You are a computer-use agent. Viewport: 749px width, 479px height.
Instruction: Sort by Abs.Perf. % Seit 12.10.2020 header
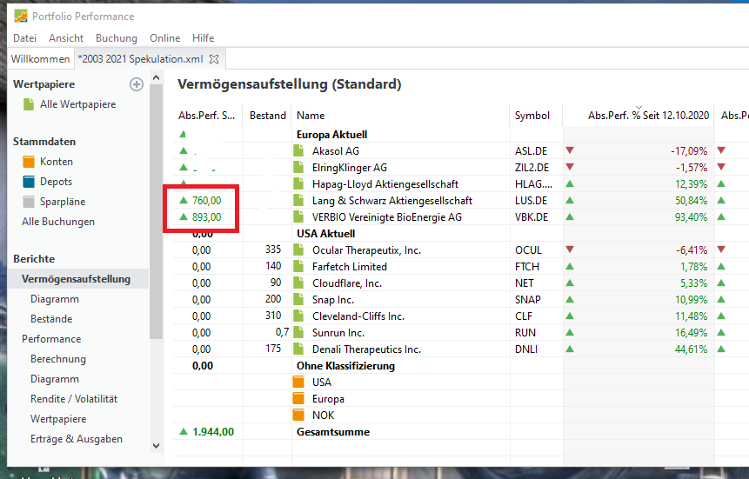coord(648,116)
